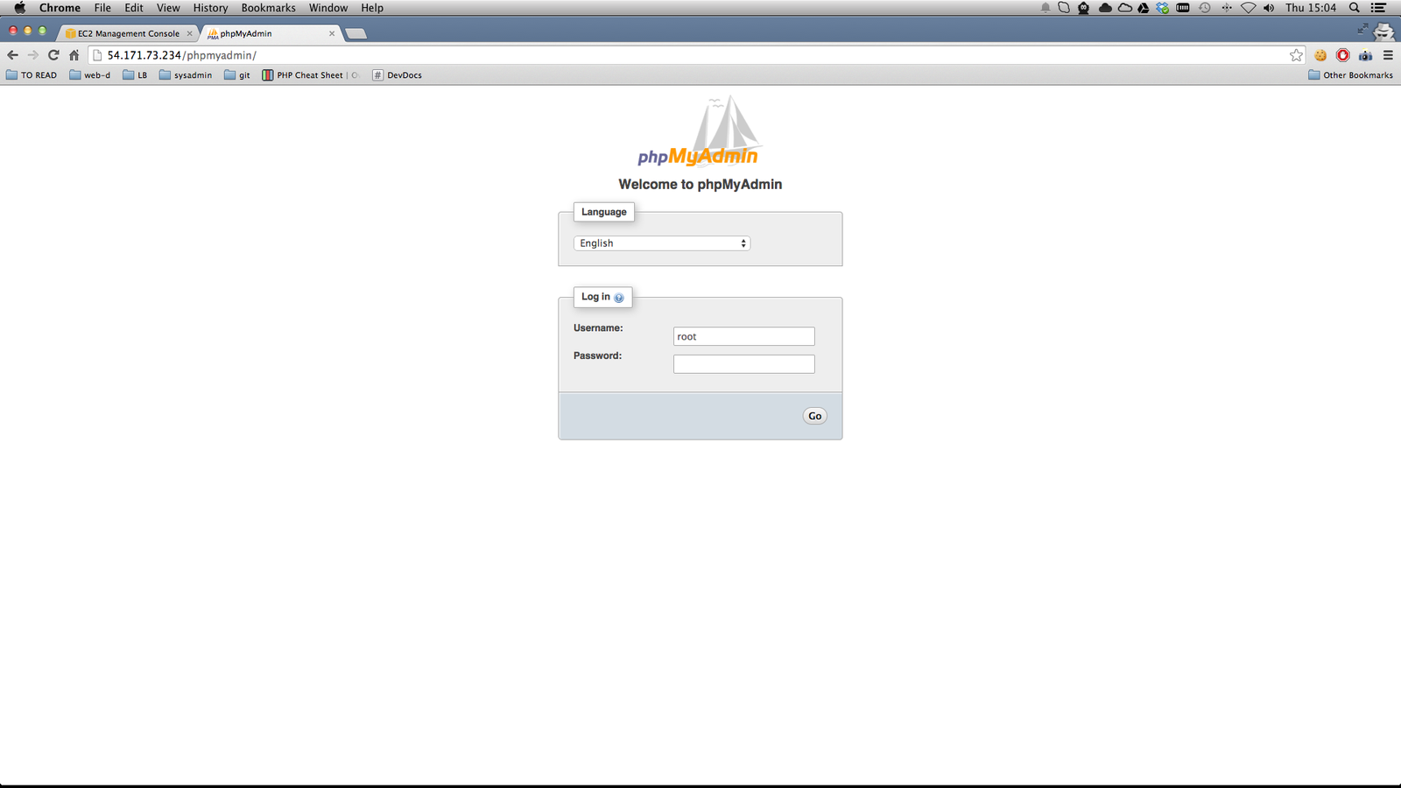The image size is (1401, 788).
Task: Click the incognito spy icon
Action: point(1383,32)
